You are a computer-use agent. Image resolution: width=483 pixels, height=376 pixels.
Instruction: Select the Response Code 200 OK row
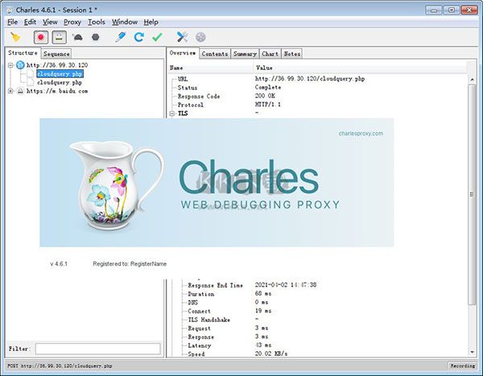tap(317, 96)
